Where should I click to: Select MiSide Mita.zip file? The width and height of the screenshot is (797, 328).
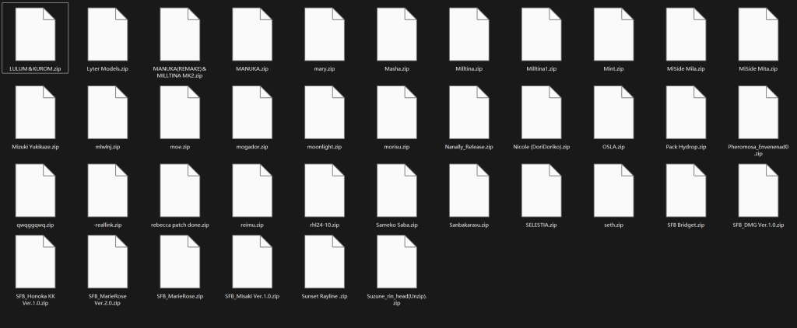click(x=758, y=35)
